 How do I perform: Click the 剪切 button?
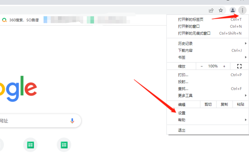[x=208, y=104]
